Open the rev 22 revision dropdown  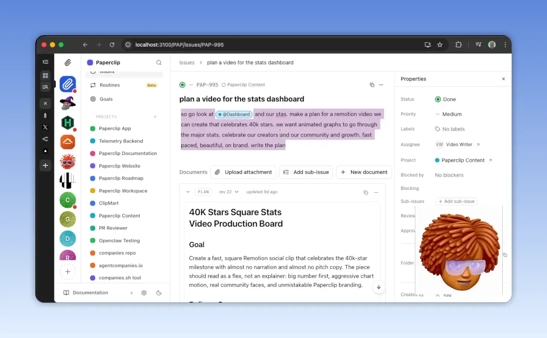(x=228, y=192)
